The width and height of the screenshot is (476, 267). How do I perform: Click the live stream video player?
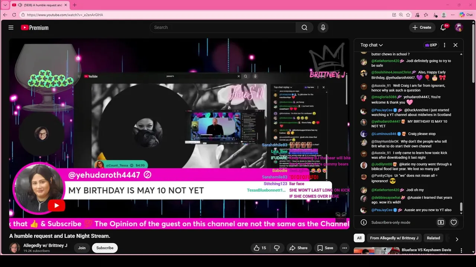click(179, 133)
